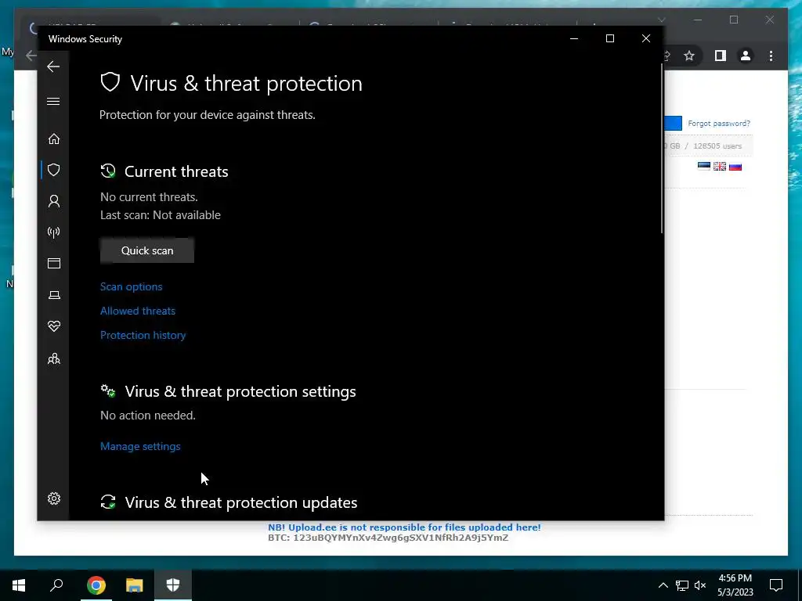Open App & browser control icon
802x601 pixels.
[54, 263]
